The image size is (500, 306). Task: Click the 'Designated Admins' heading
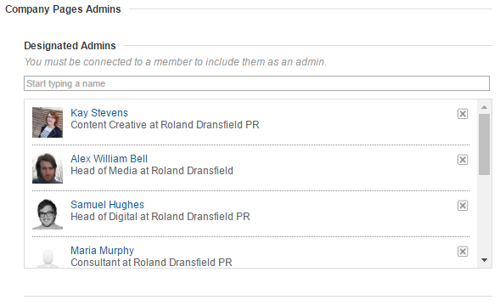click(x=70, y=46)
